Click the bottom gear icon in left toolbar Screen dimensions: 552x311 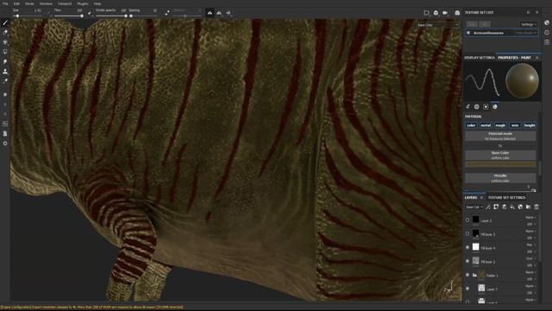pyautogui.click(x=5, y=143)
